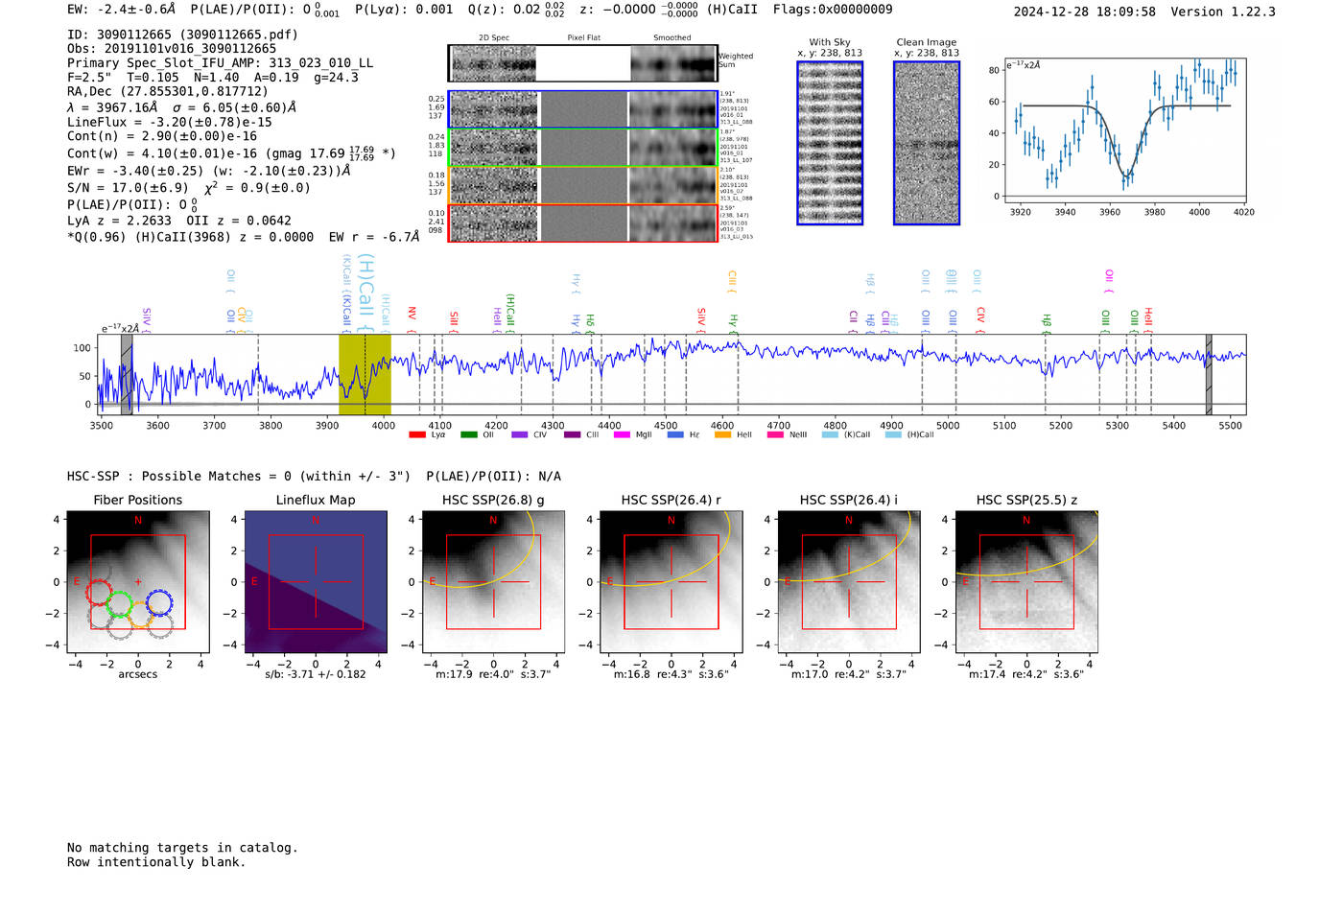1343x914 pixels.
Task: Select the CIV legend color swatch
Action: 520,434
